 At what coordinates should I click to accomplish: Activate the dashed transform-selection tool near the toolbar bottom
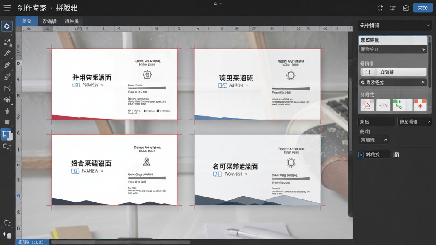point(7,223)
